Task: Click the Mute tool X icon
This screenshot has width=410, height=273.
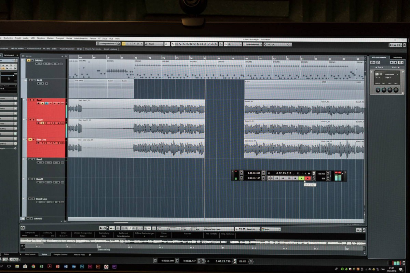Action: point(195,44)
